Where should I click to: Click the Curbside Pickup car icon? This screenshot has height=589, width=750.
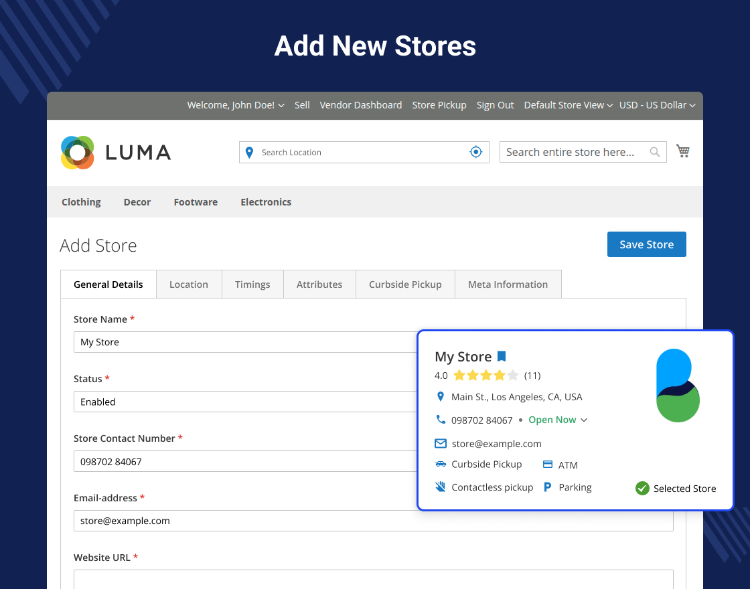(x=441, y=465)
